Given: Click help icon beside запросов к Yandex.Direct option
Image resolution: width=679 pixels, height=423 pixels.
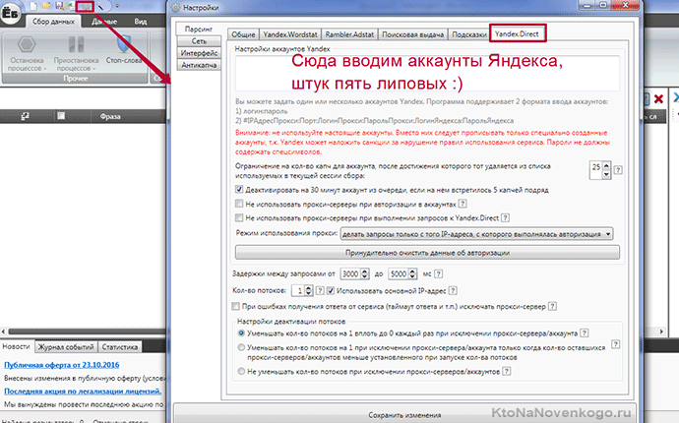Looking at the screenshot, I should [x=505, y=217].
